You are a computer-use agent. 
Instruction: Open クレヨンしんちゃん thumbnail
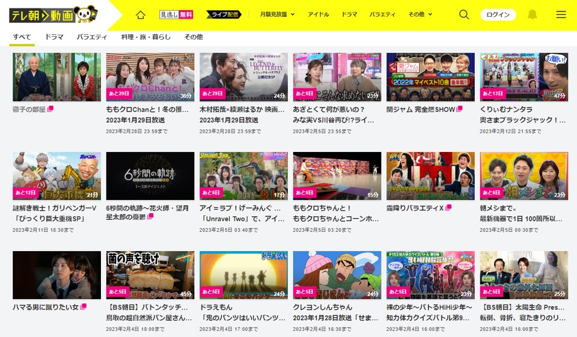(337, 275)
